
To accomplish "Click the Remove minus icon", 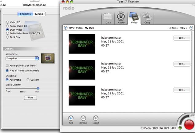I will pos(83,118).
